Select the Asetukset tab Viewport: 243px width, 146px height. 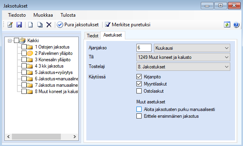[113, 35]
